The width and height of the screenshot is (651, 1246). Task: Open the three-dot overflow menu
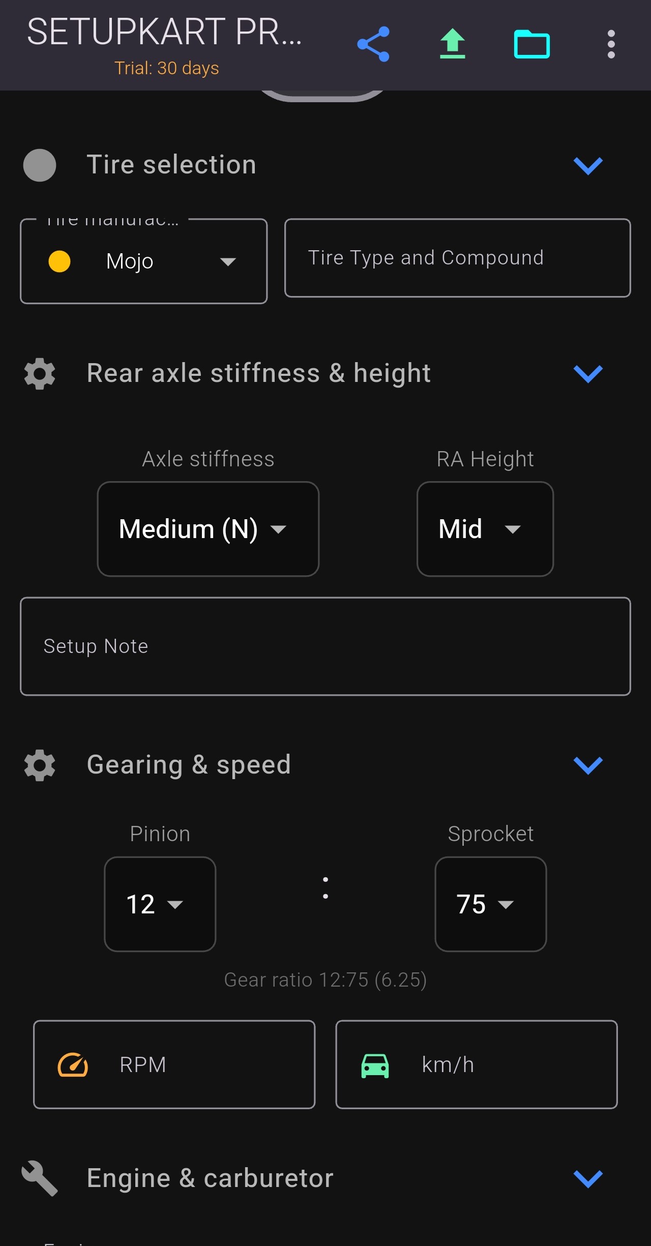(x=611, y=44)
